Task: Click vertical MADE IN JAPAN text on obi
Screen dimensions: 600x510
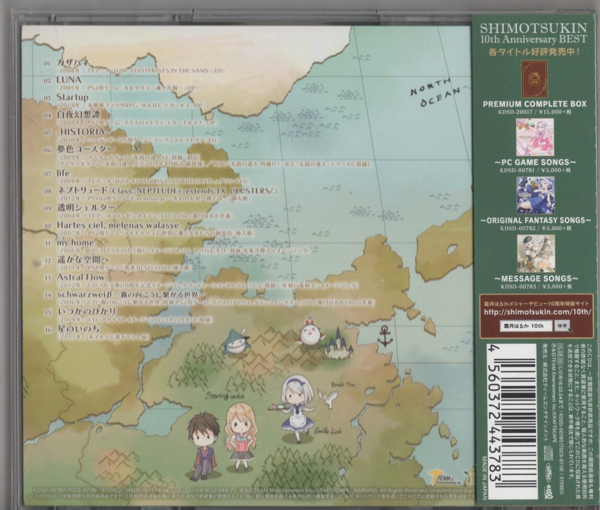Action: [x=485, y=478]
